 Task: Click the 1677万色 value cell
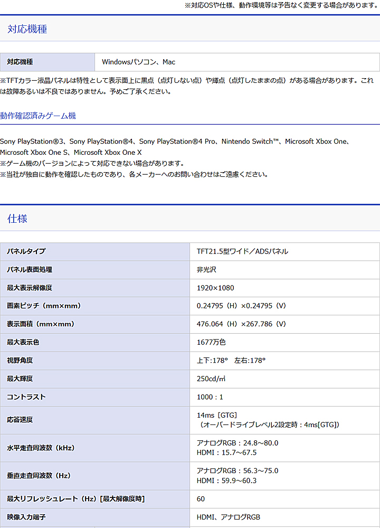tap(285, 343)
